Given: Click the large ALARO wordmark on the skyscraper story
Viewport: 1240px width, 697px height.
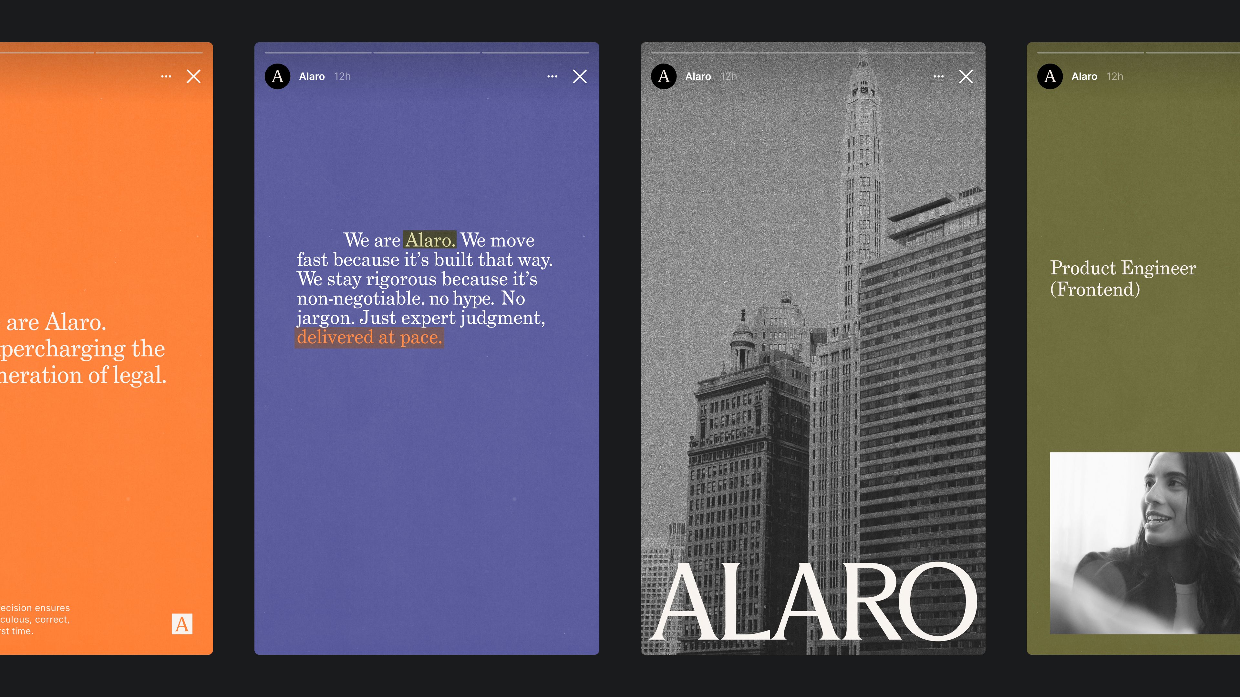Looking at the screenshot, I should click(813, 601).
